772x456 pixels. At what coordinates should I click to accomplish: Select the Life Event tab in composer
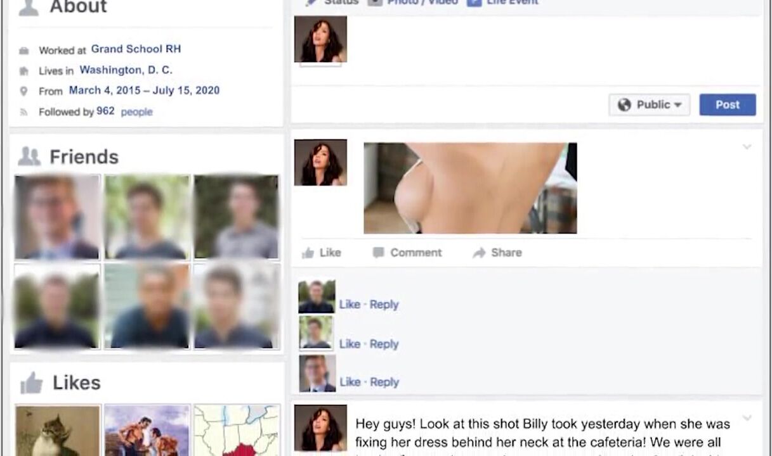(x=503, y=2)
